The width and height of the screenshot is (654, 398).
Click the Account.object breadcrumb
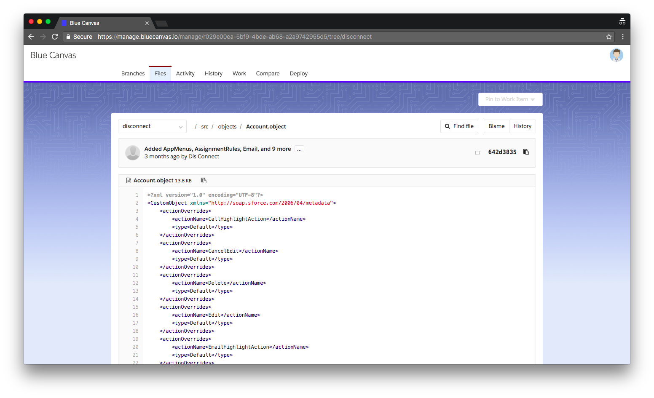click(x=266, y=127)
